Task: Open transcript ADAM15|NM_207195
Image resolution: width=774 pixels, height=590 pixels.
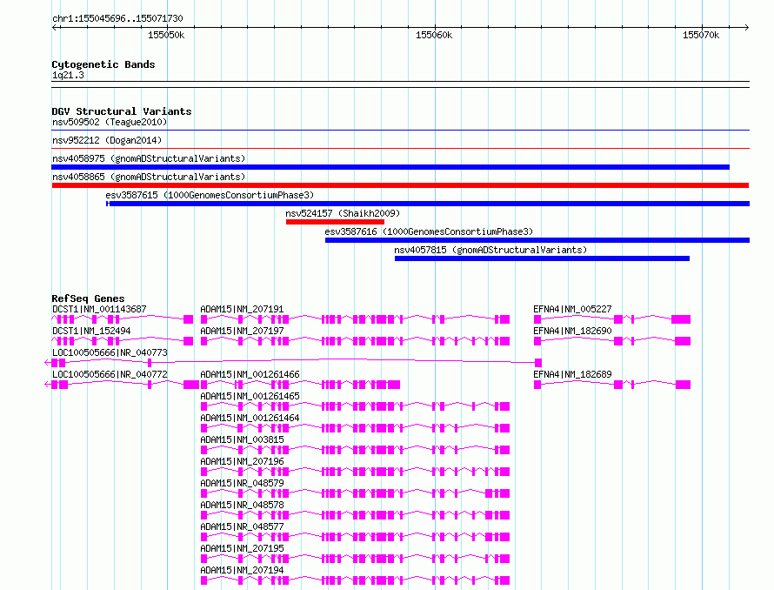Action: [x=242, y=548]
